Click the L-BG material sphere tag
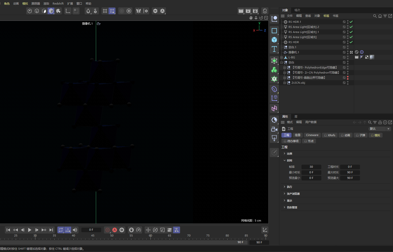The height and width of the screenshot is (252, 393). 372,57
